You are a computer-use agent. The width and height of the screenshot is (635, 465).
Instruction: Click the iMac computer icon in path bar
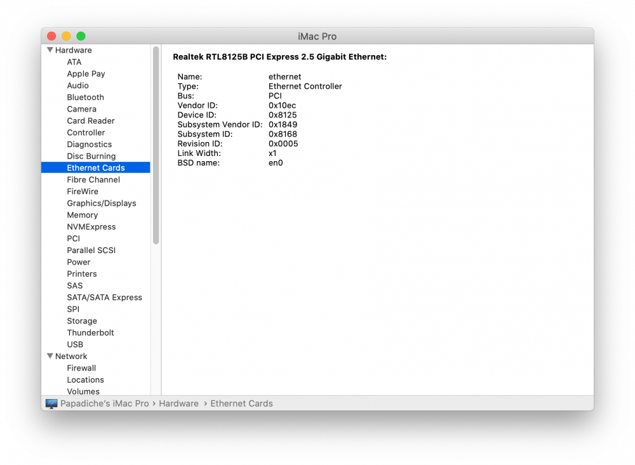[51, 403]
